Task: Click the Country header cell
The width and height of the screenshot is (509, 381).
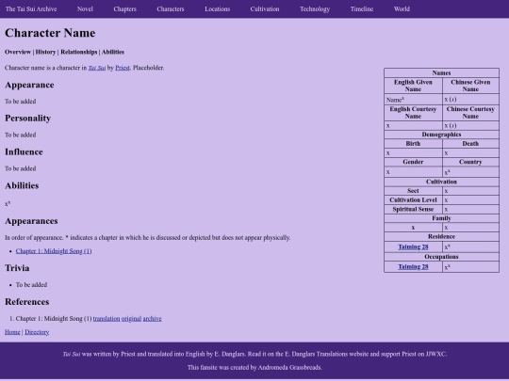Action: 470,162
